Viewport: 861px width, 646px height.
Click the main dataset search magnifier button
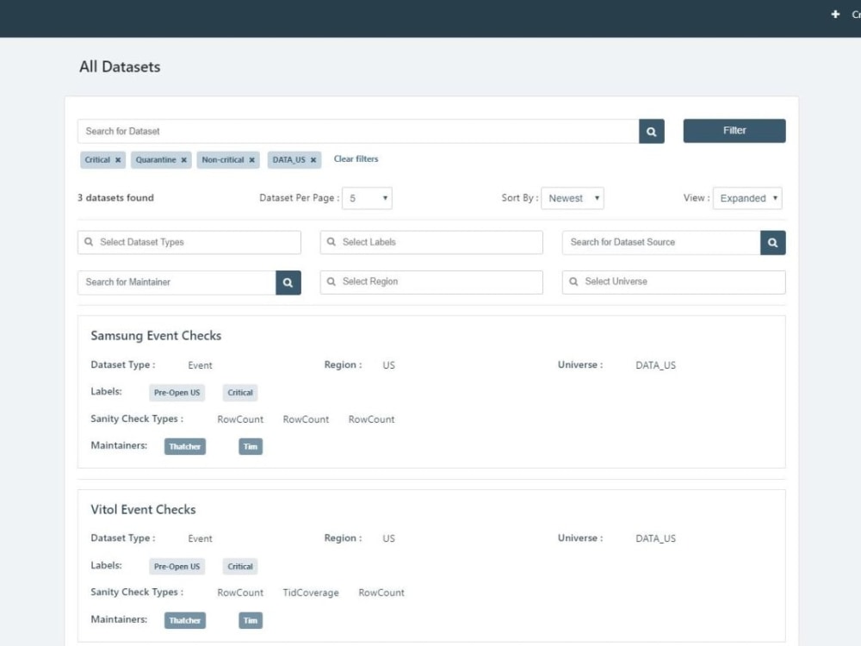tap(651, 131)
